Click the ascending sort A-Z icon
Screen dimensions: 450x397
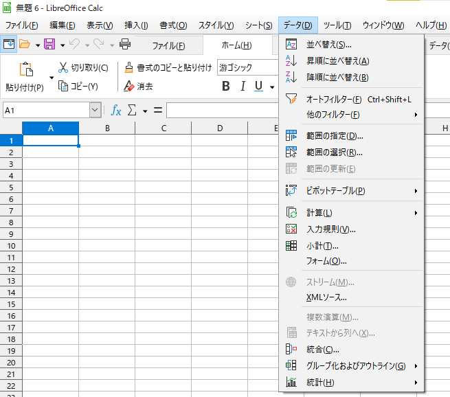click(x=291, y=61)
